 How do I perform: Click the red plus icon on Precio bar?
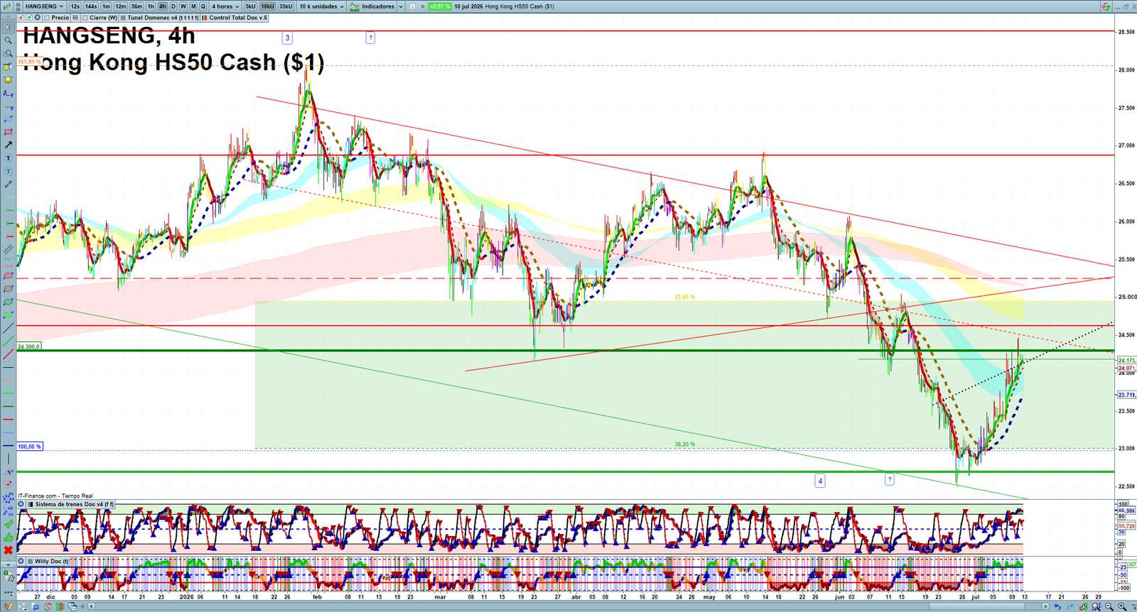click(21, 18)
